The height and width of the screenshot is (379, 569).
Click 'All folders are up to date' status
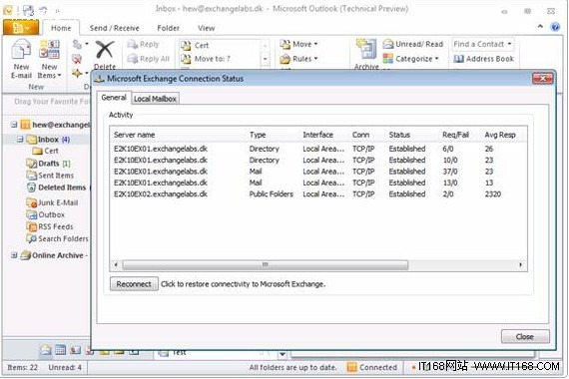pos(292,367)
